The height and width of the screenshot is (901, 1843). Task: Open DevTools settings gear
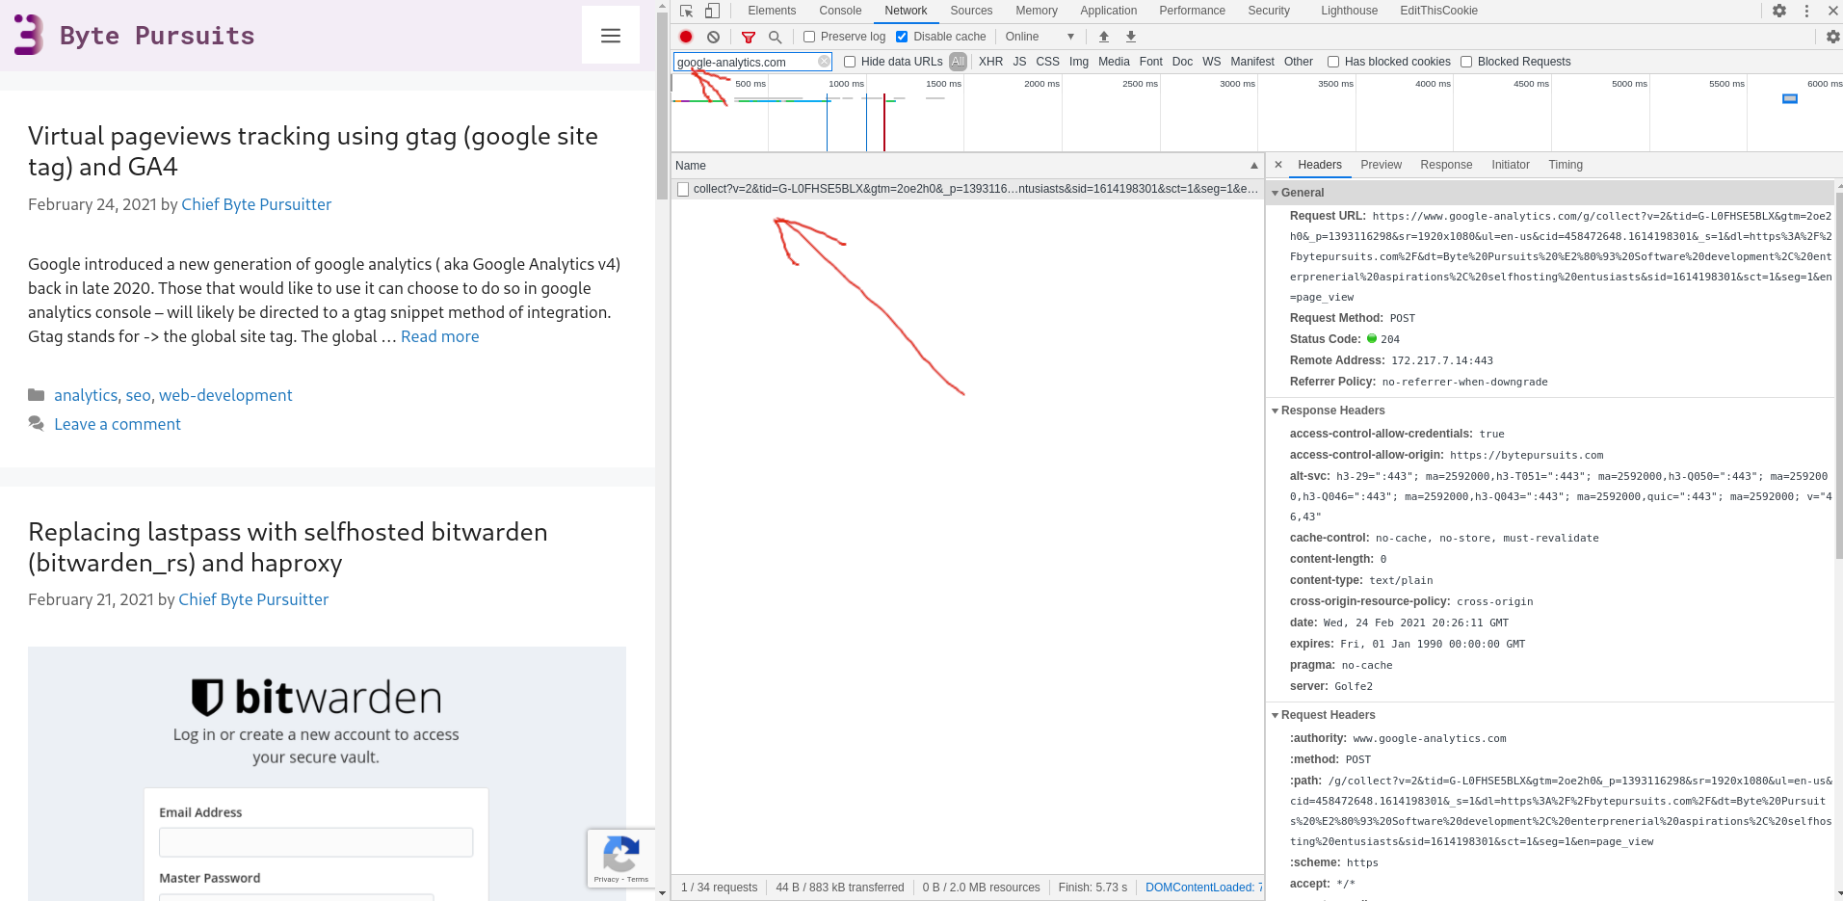click(1778, 11)
